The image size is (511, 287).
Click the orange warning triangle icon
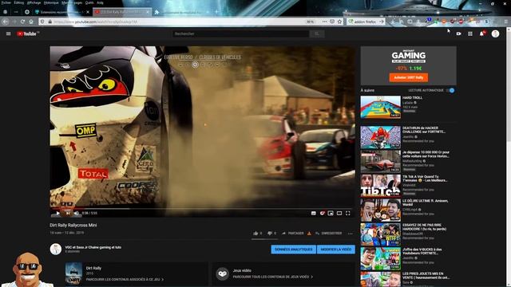click(x=309, y=233)
